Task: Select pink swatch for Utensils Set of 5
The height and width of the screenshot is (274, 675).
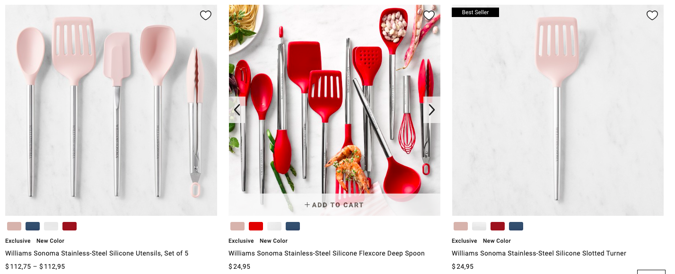Action: point(14,226)
